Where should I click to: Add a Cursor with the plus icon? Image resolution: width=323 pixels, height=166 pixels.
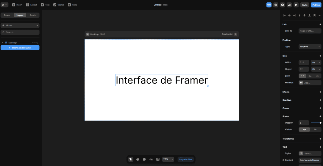pyautogui.click(x=320, y=108)
